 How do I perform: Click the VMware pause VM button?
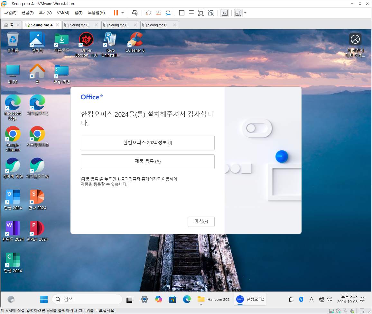[116, 13]
